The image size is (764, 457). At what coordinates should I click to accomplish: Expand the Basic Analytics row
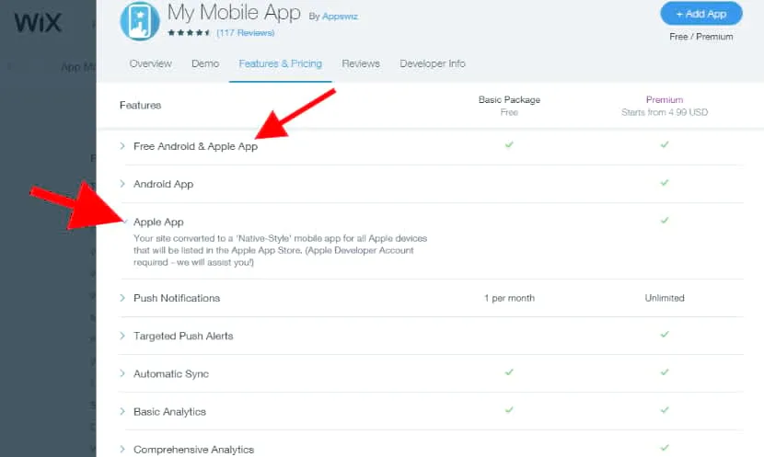pyautogui.click(x=122, y=412)
